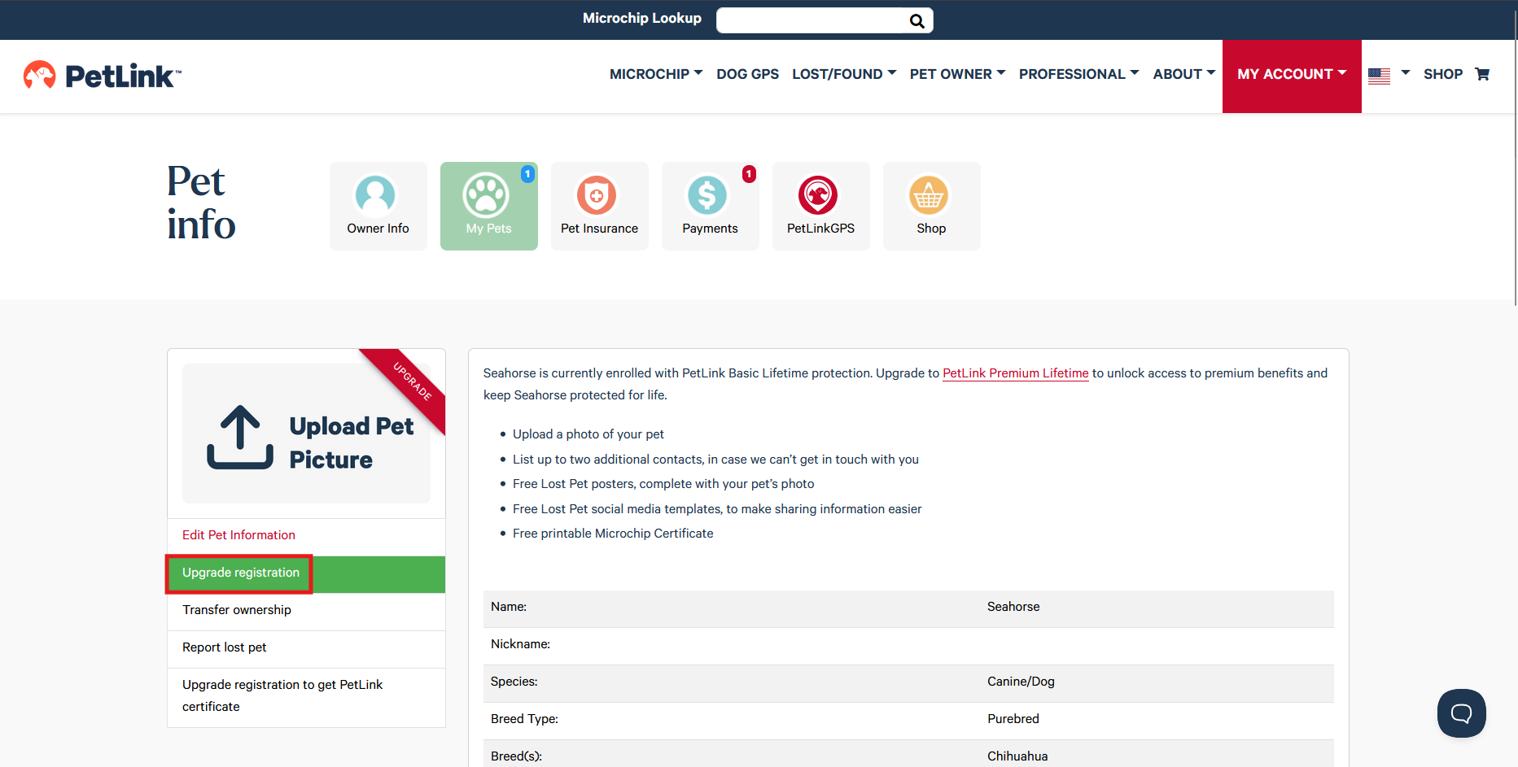Select Upgrade registration menu item
1518x767 pixels.
306,573
